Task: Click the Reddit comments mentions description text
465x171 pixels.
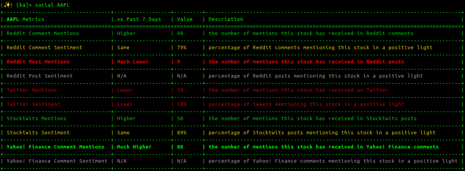Action: [x=311, y=33]
